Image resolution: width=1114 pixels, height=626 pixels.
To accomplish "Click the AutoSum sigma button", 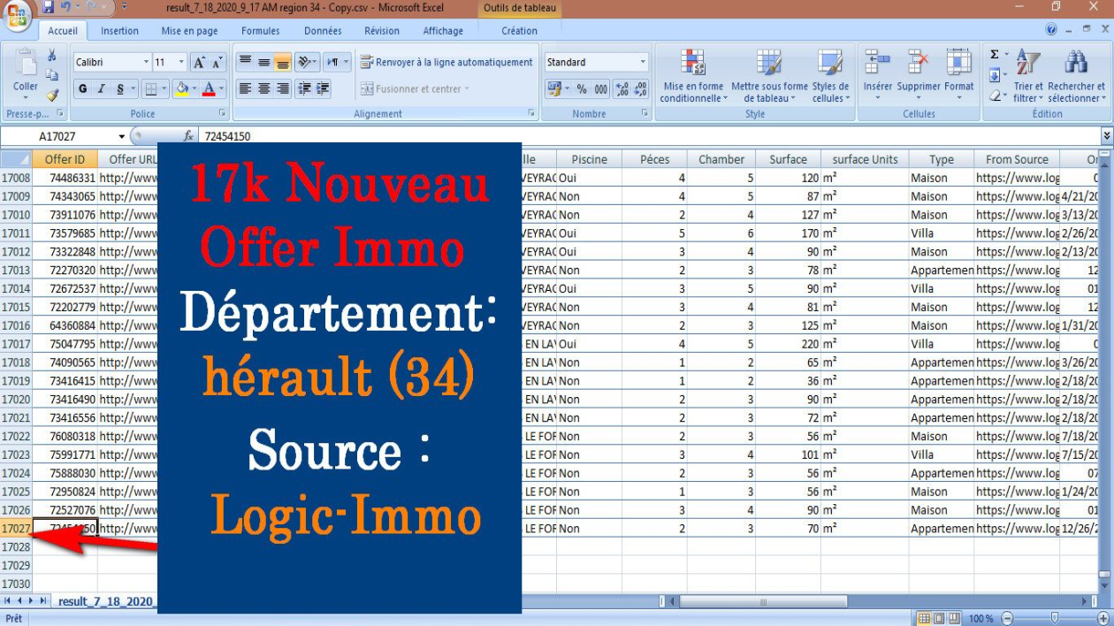I will [995, 55].
